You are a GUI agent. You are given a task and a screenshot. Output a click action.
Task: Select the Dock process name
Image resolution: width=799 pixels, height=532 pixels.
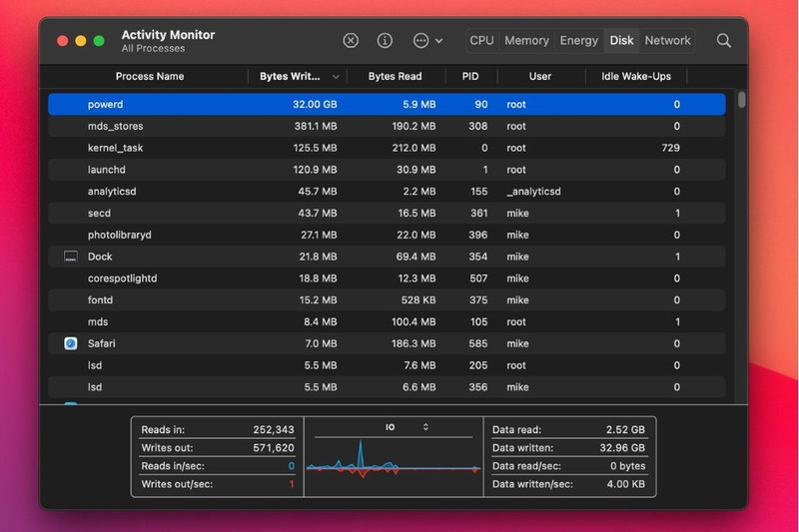100,257
